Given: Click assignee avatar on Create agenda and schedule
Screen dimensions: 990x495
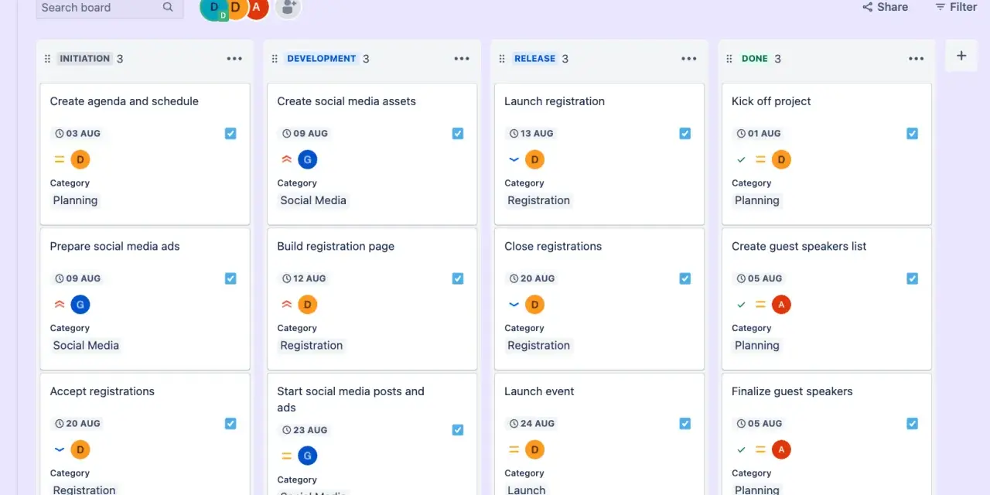Looking at the screenshot, I should pyautogui.click(x=80, y=160).
